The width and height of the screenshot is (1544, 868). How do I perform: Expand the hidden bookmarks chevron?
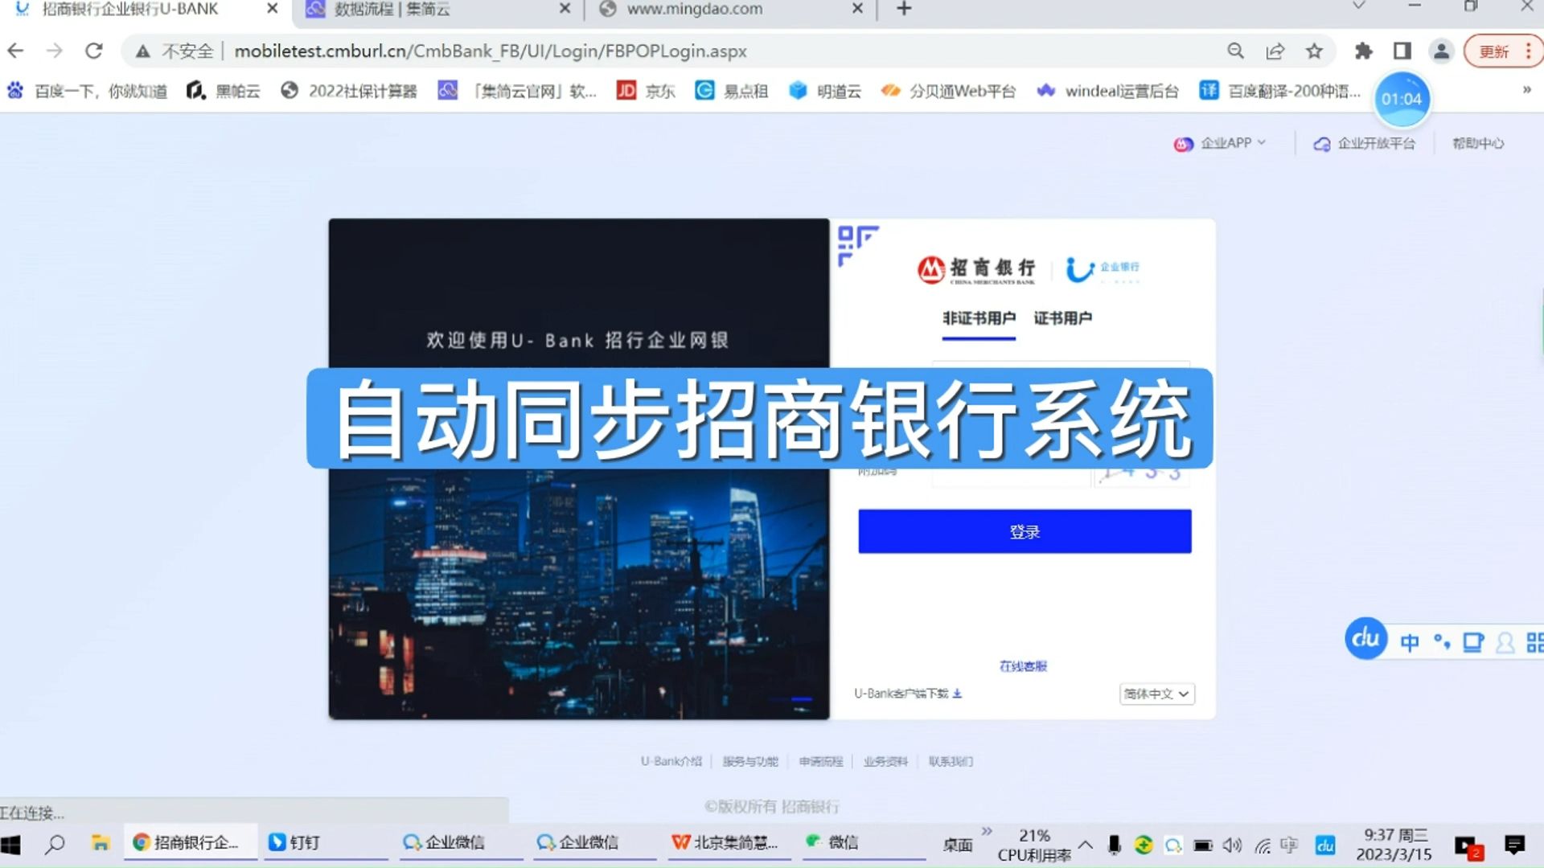pyautogui.click(x=1526, y=90)
